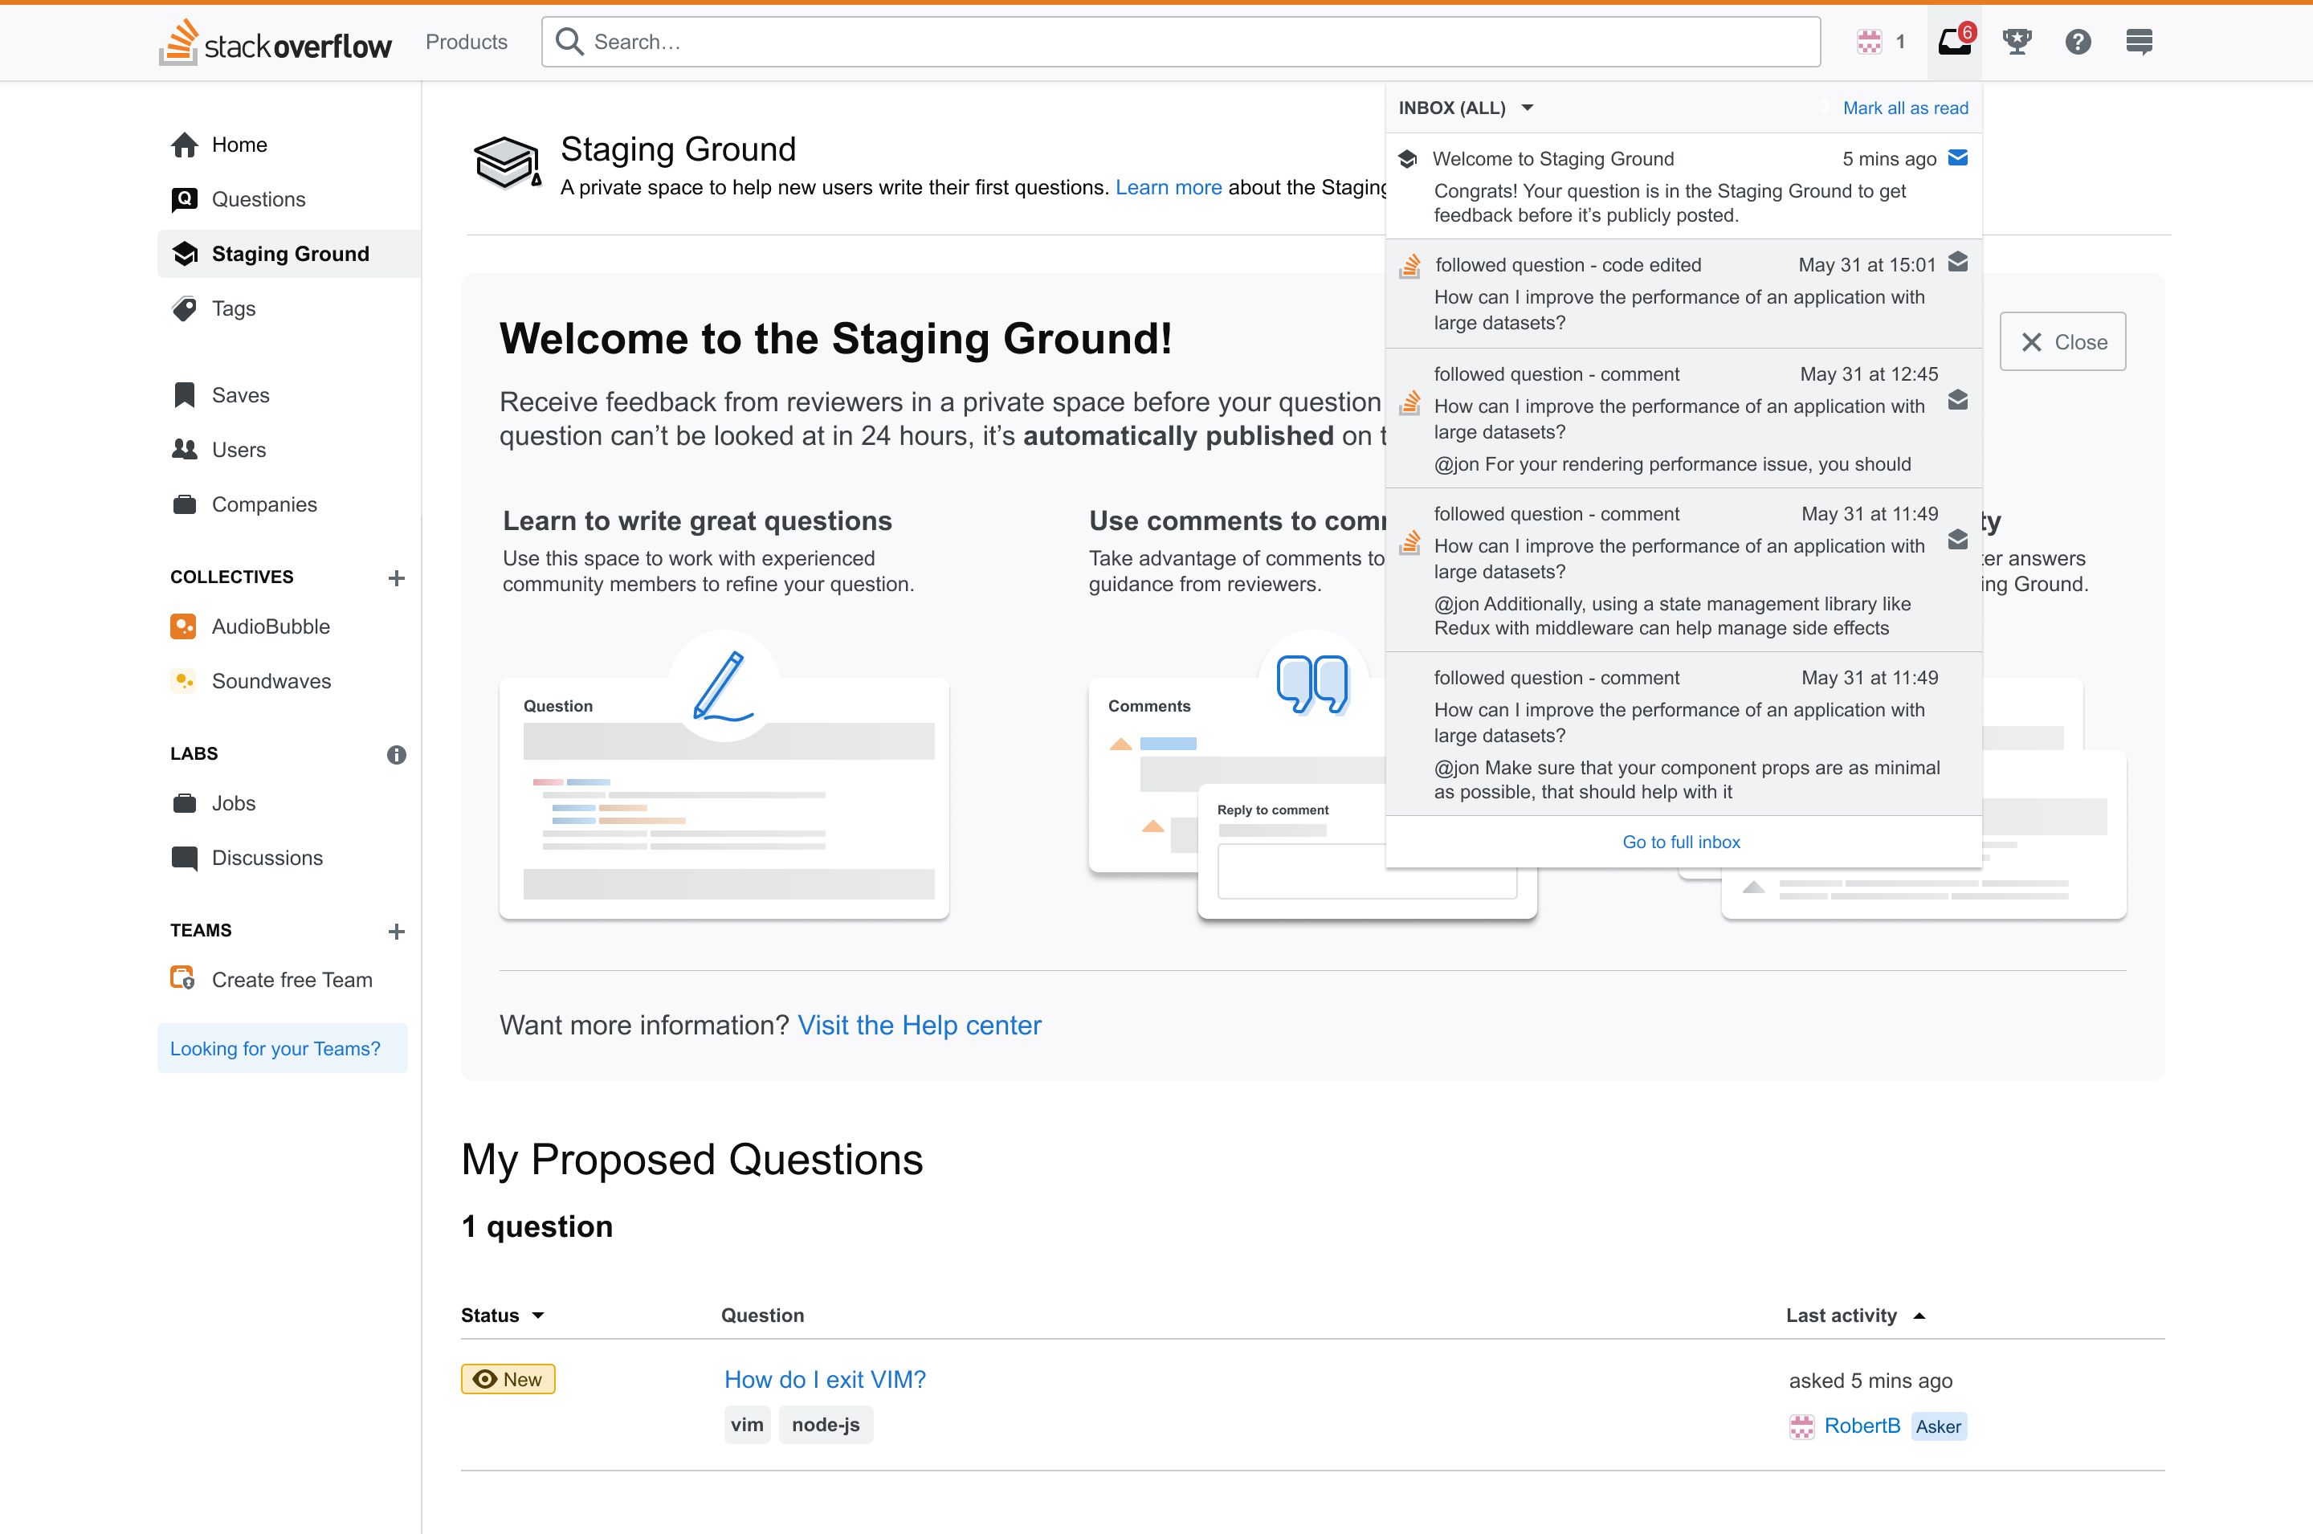Select Staging Ground in the sidebar
Viewport: 2313px width, 1534px height.
coord(289,253)
